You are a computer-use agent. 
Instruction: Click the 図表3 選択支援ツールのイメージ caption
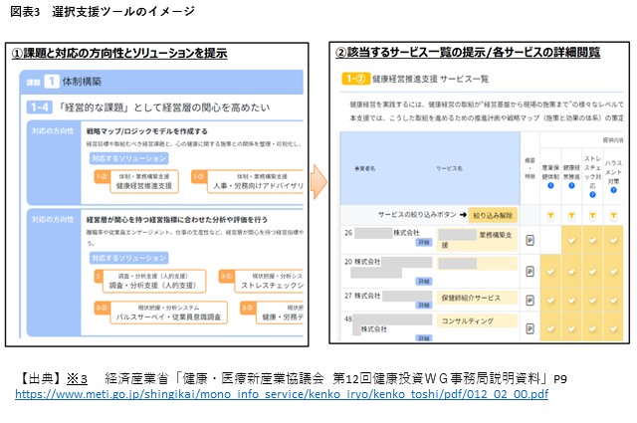coord(103,11)
